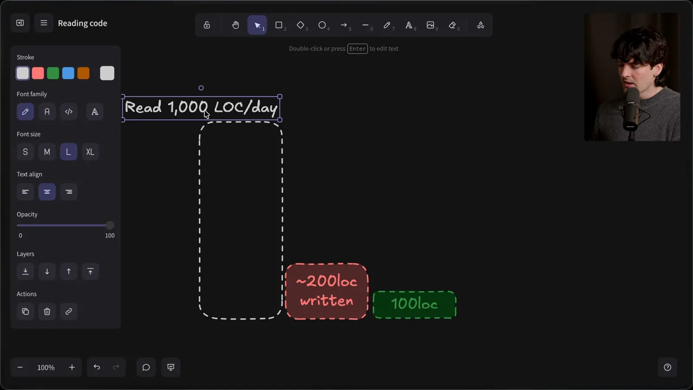
Task: Add a link to the element
Action: click(x=69, y=312)
